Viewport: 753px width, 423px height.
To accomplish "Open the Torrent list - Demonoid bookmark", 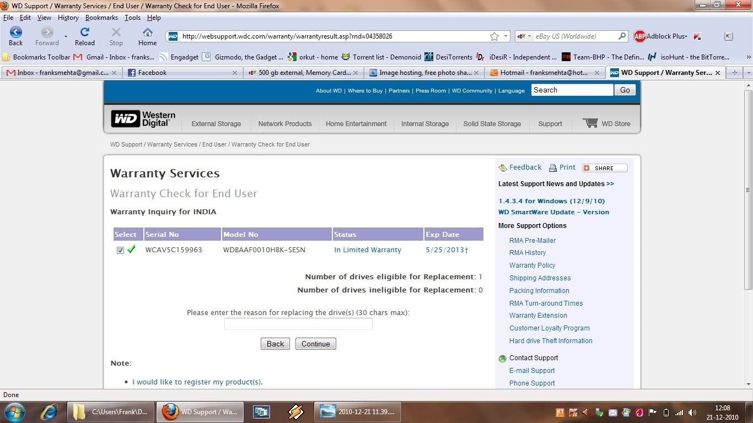I will [x=381, y=57].
